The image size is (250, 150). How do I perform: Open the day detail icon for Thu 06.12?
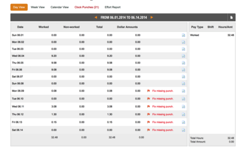pos(184,114)
